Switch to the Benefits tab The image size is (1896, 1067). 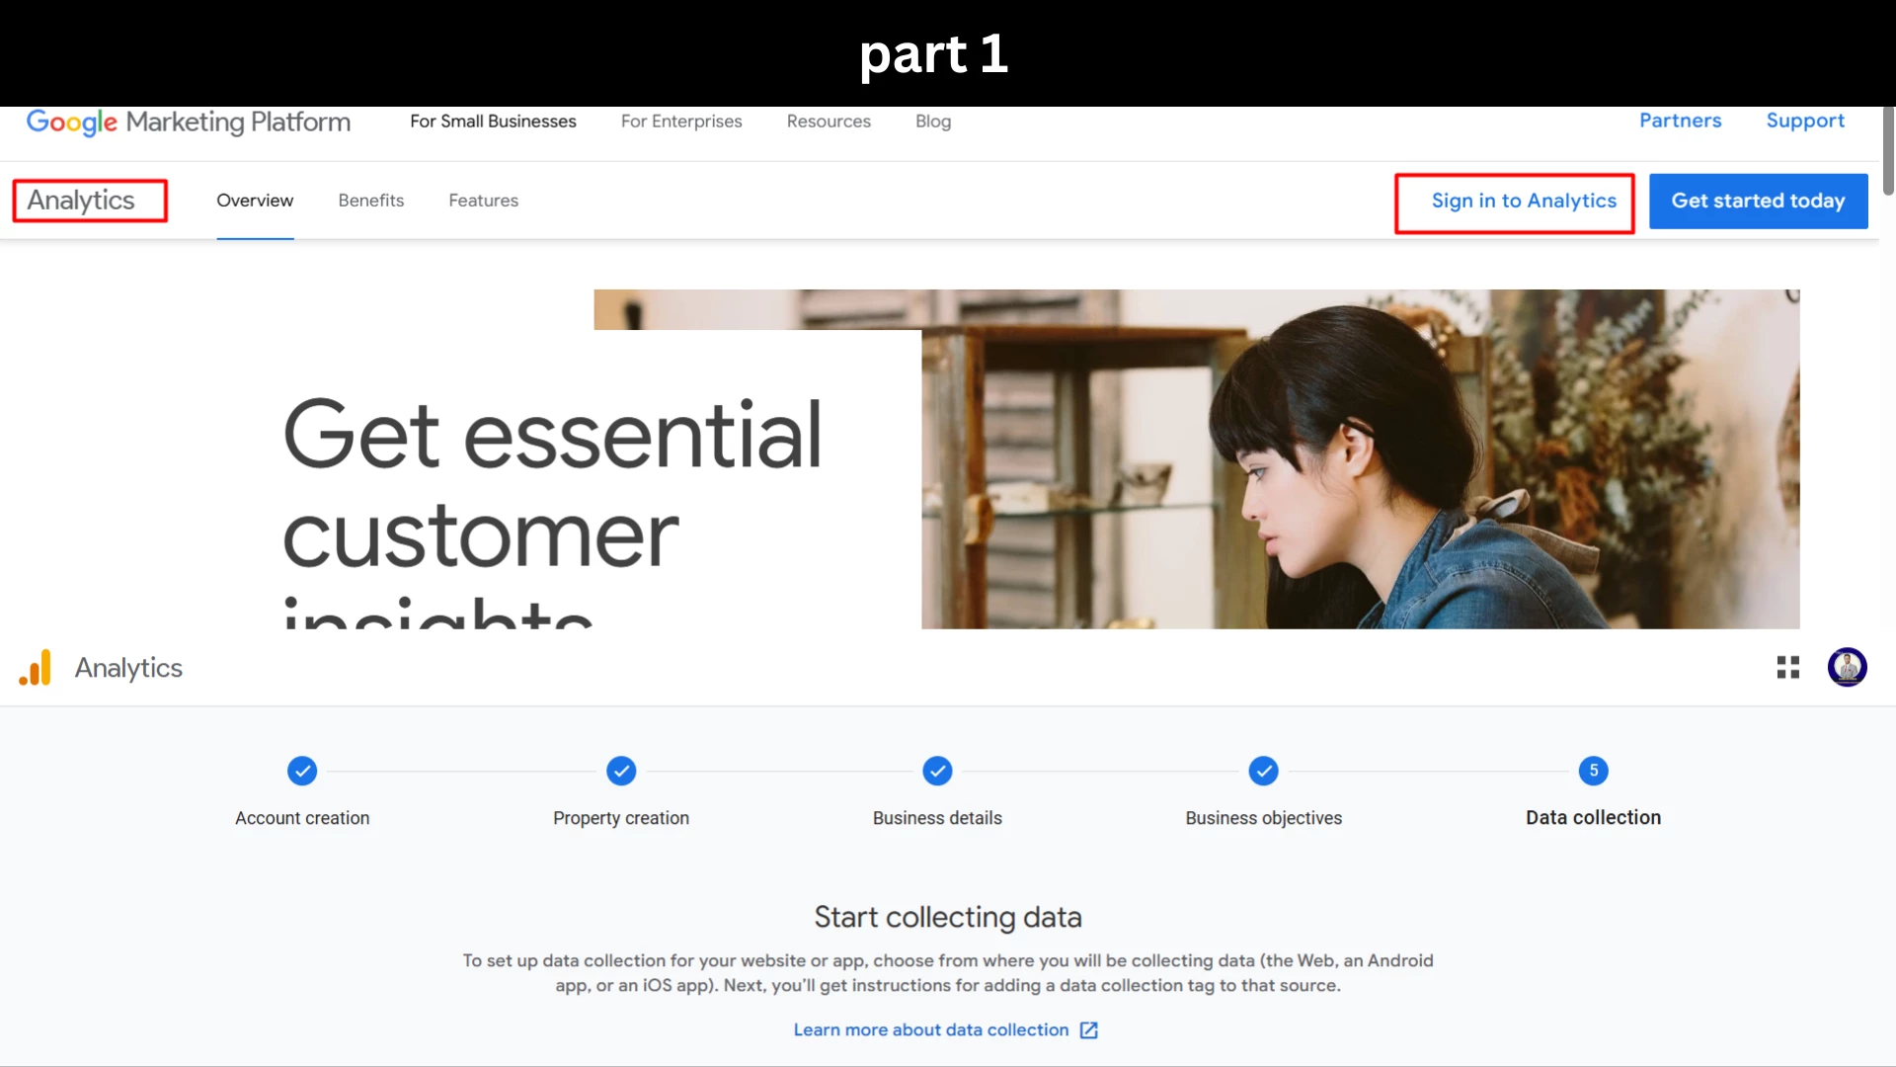coord(371,201)
